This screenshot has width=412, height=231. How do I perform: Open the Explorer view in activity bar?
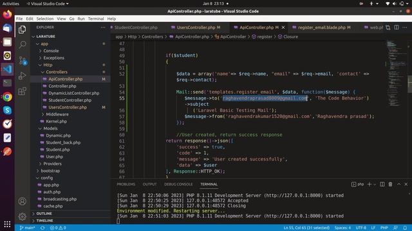23,30
